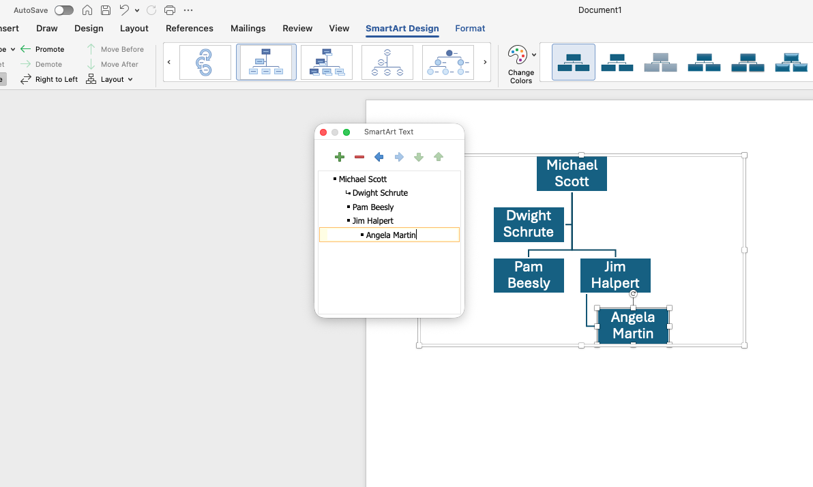813x487 pixels.
Task: Click the green zoom button of SmartArt Text
Action: 346,132
